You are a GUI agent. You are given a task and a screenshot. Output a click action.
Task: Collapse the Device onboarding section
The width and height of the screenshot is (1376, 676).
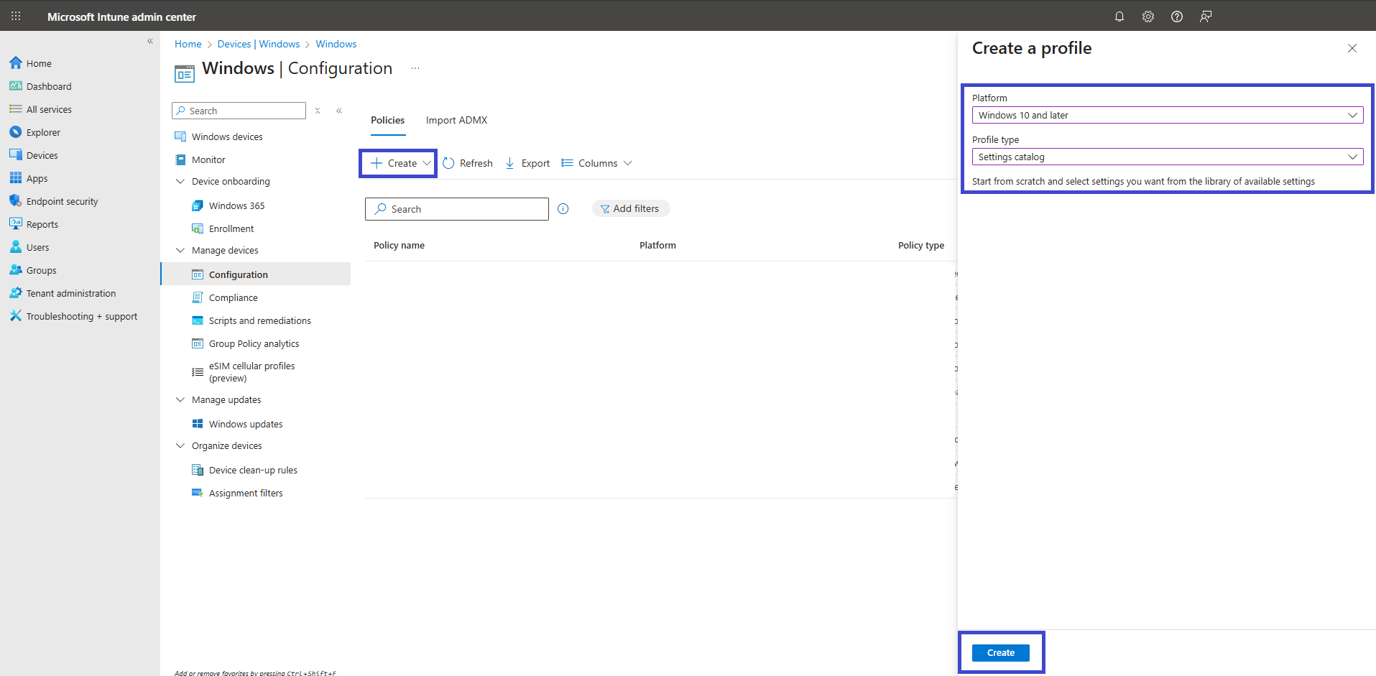coord(180,181)
